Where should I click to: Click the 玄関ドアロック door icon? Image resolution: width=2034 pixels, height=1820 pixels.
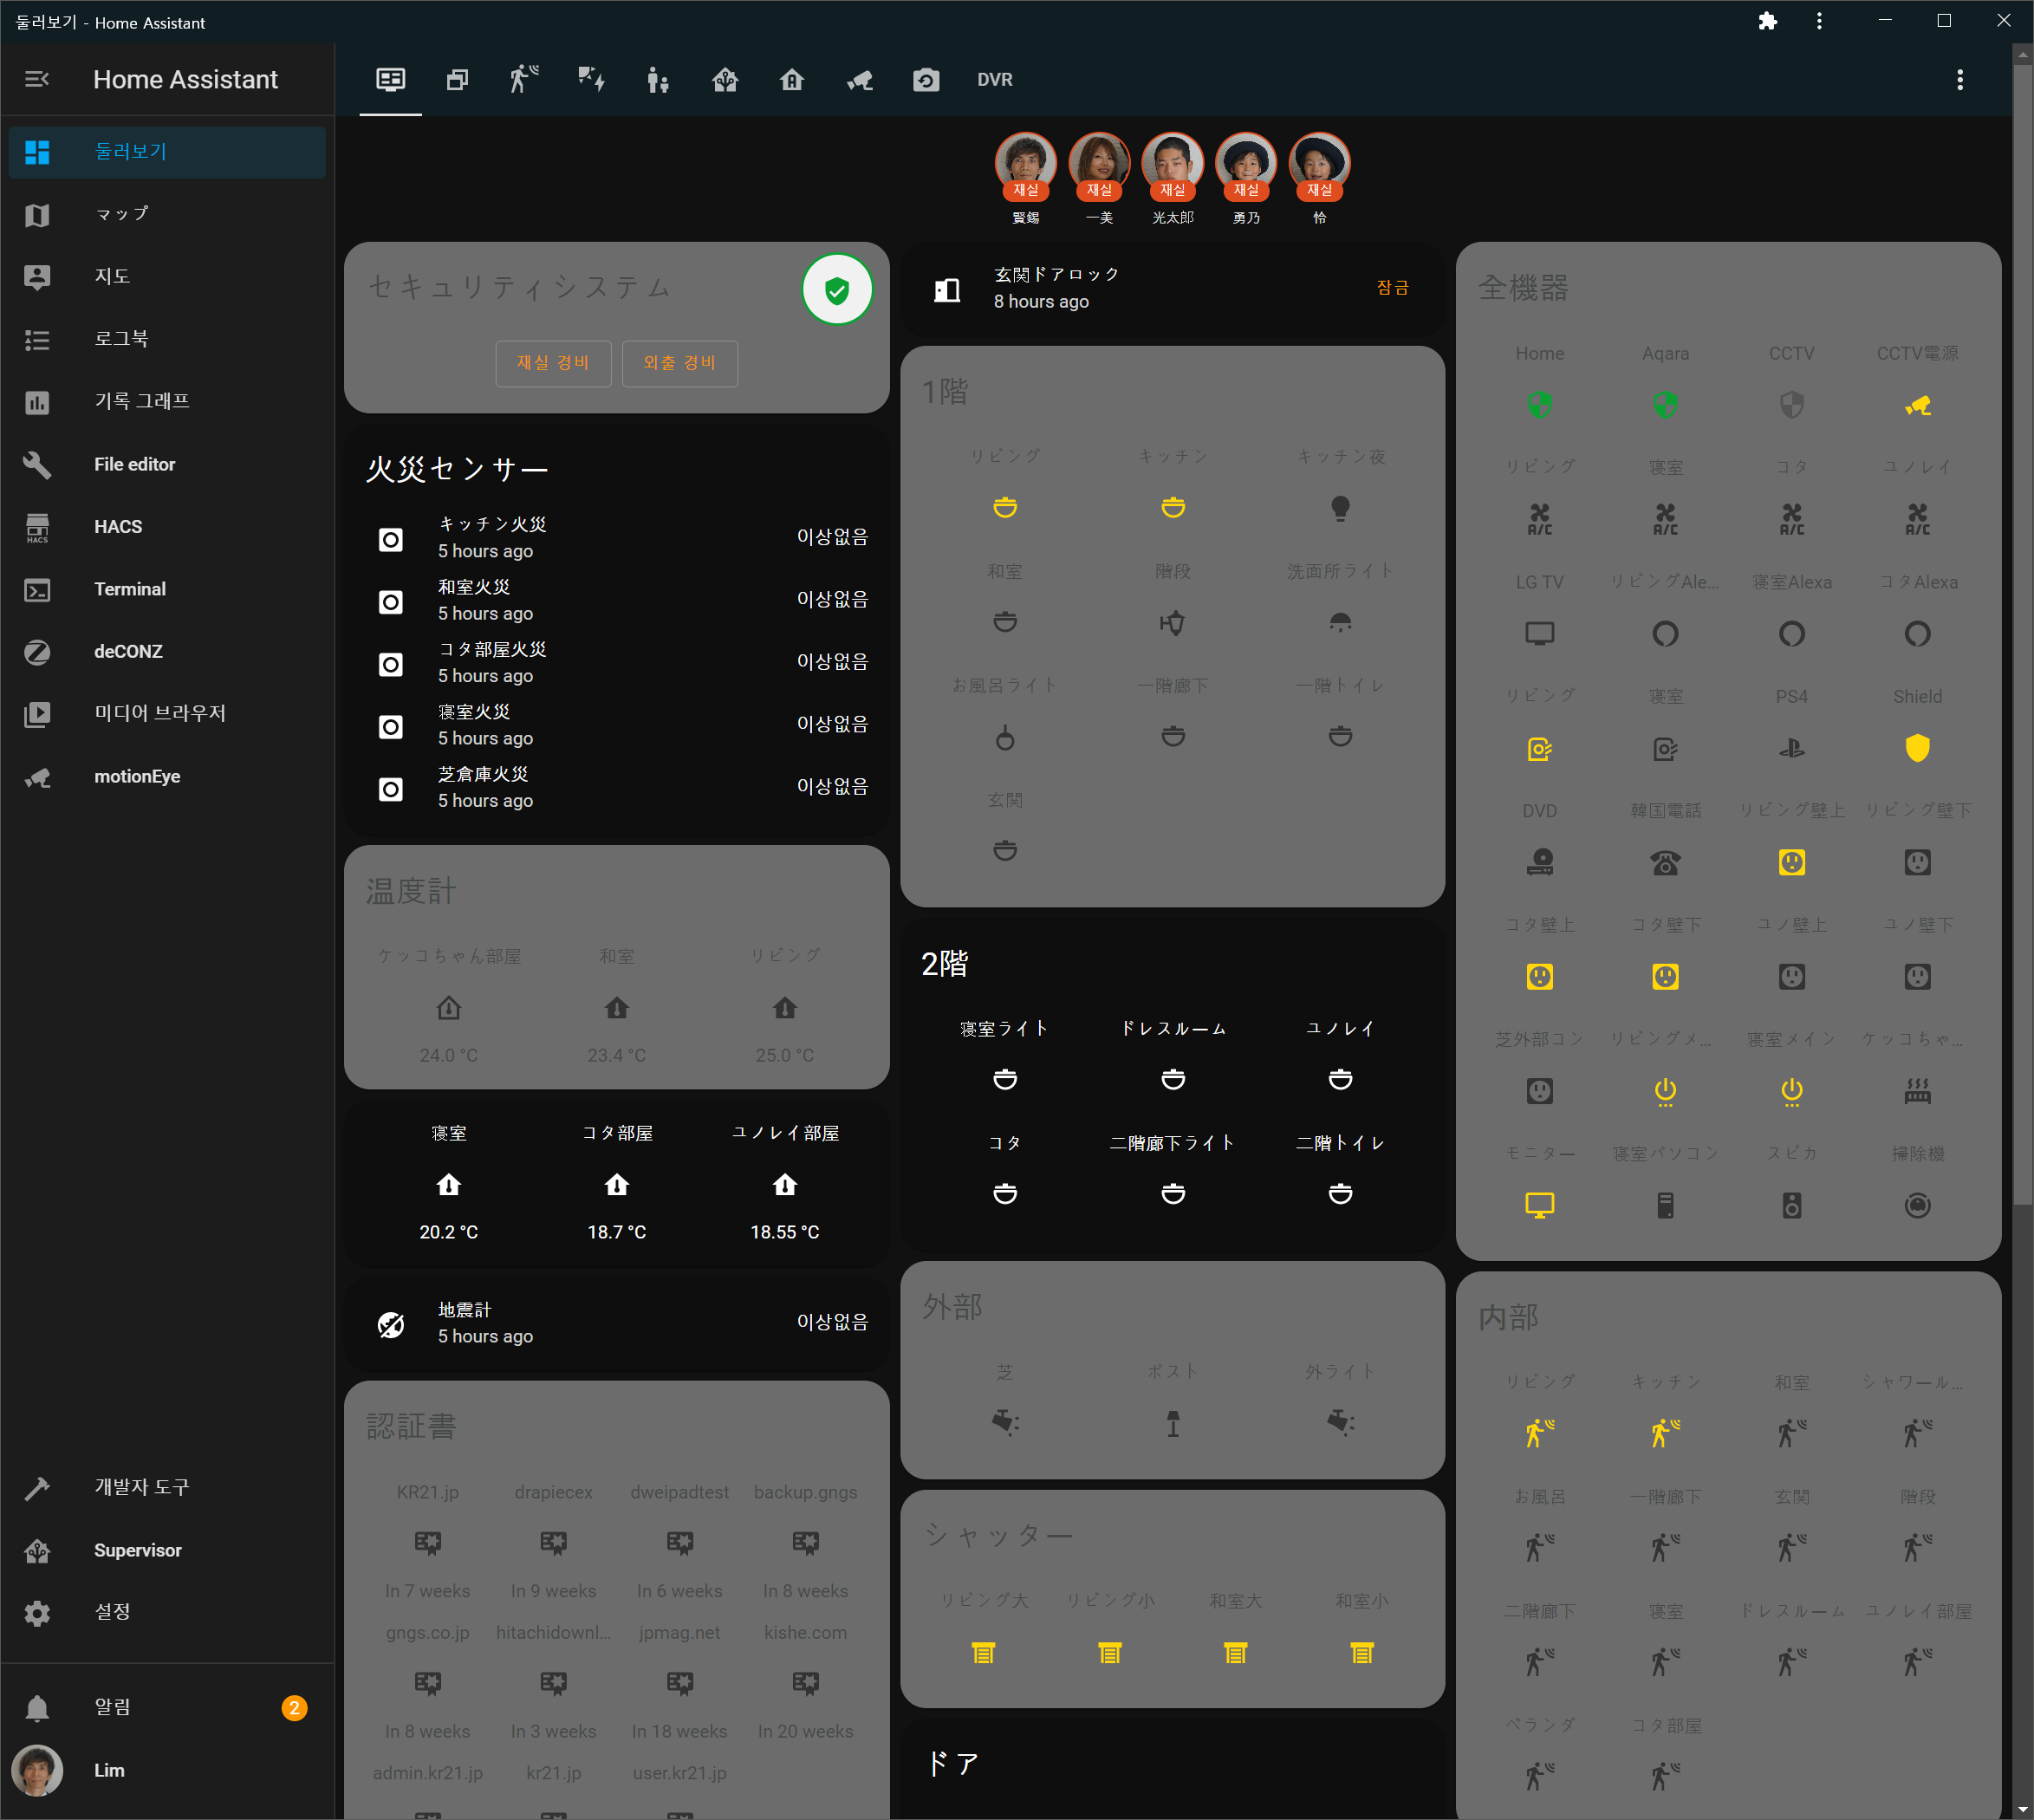pos(946,289)
